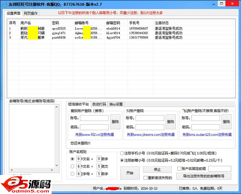Click 登陆 button for 51账户
The width and height of the screenshot is (241, 194).
pos(171,122)
